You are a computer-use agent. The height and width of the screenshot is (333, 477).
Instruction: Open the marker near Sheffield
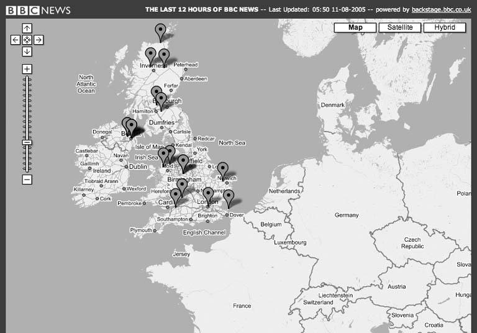pyautogui.click(x=183, y=162)
